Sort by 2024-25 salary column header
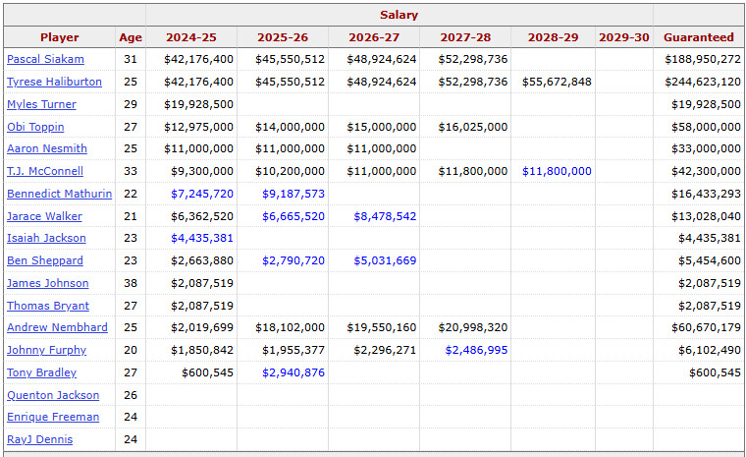The height and width of the screenshot is (457, 746). click(x=191, y=37)
